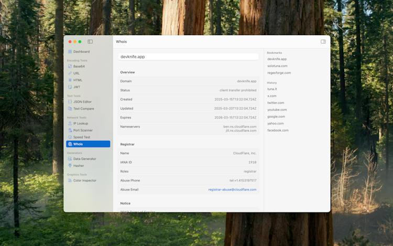Click the devknife.app domain search field

(188, 57)
